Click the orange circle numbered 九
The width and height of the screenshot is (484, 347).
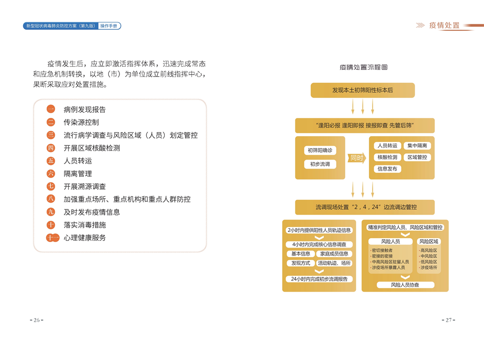pos(51,212)
